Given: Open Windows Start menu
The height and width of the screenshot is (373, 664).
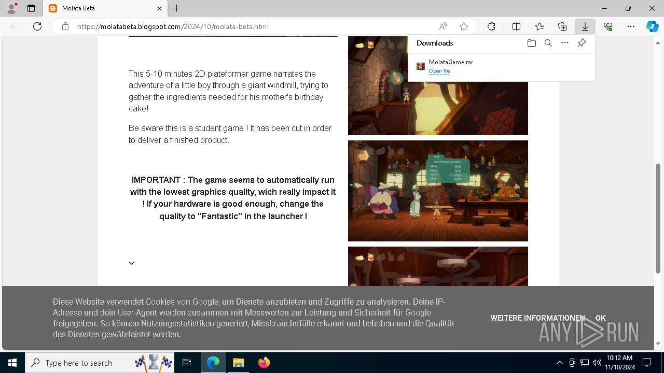Looking at the screenshot, I should point(12,363).
